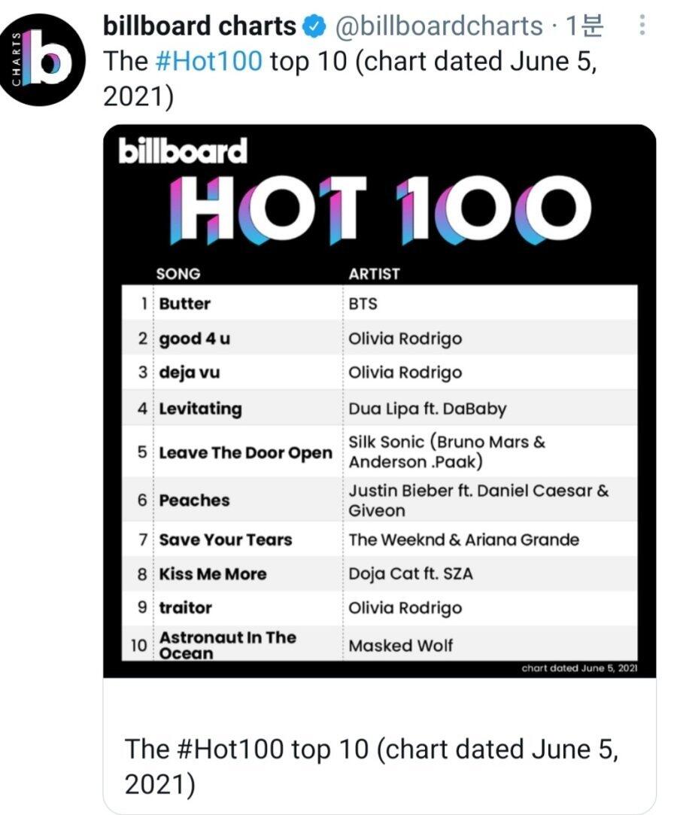Click the Kiss Me More song title
Viewport: 677px width, 815px height.
(x=213, y=573)
